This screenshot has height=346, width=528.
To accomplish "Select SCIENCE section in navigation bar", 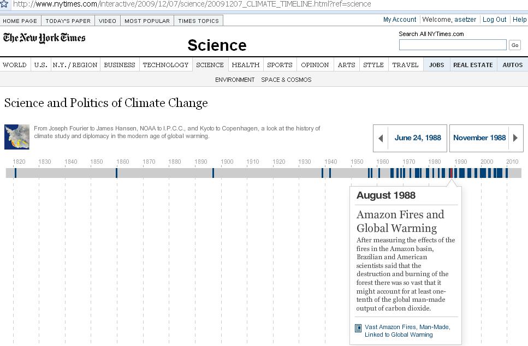I will tap(210, 64).
